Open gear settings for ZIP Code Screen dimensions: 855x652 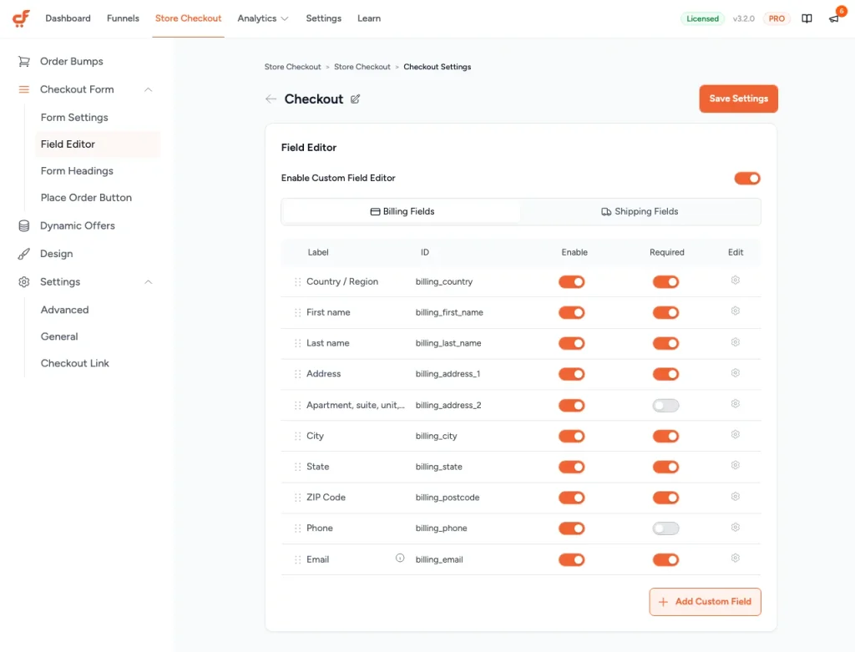[x=735, y=496]
